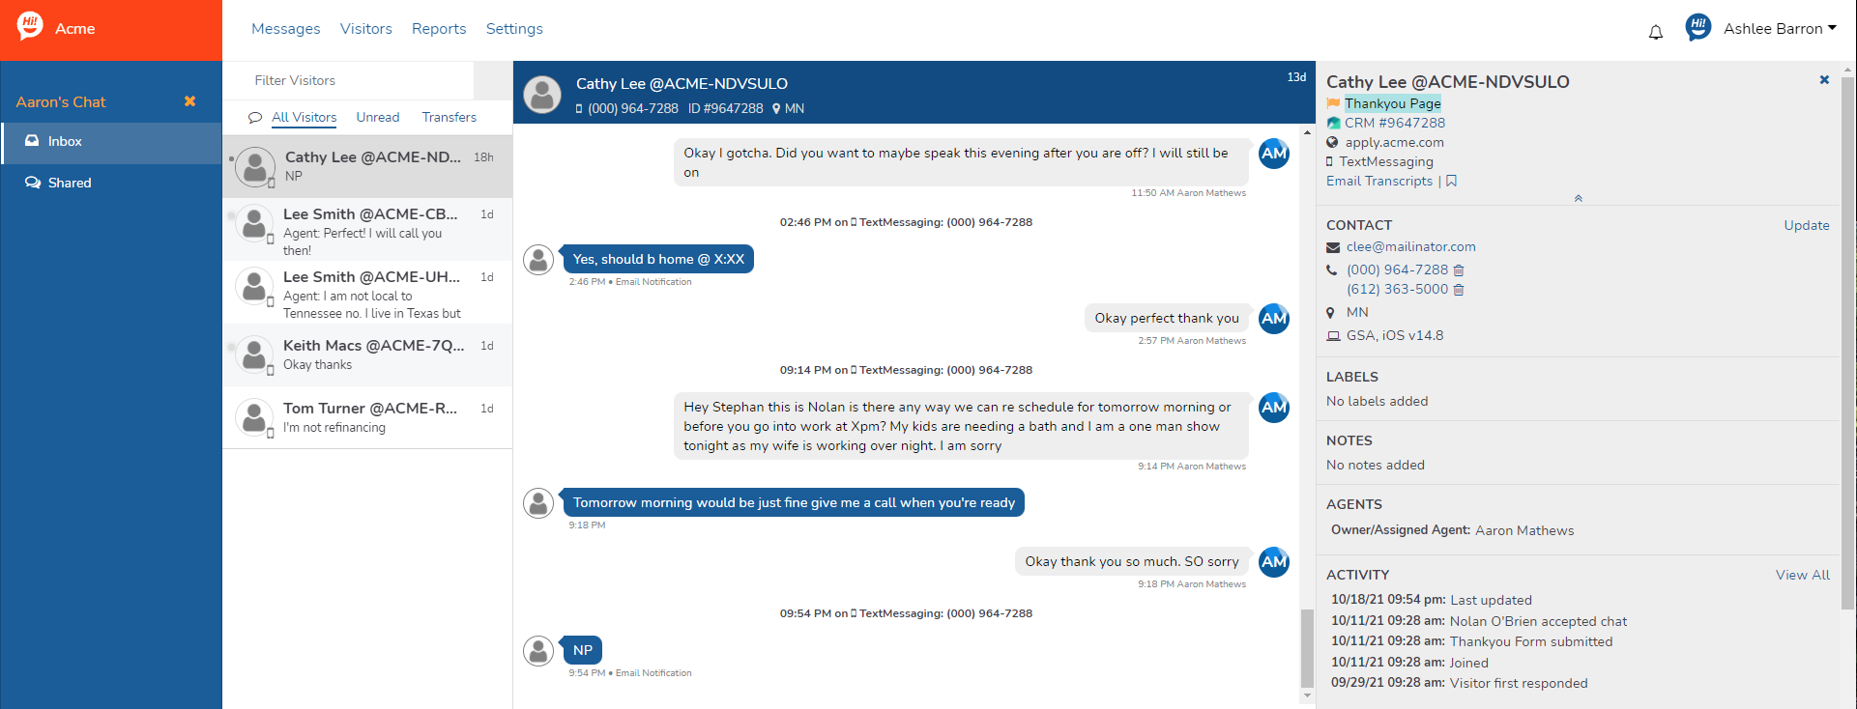Open the Messages menu
Image resolution: width=1857 pixels, height=709 pixels.
coord(285,29)
